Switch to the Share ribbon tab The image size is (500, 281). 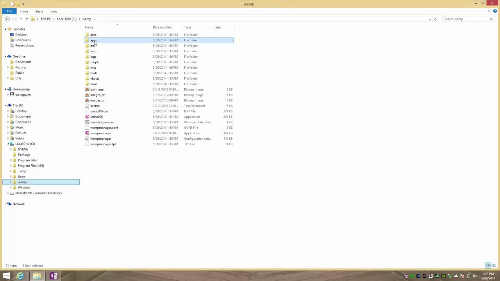click(39, 11)
